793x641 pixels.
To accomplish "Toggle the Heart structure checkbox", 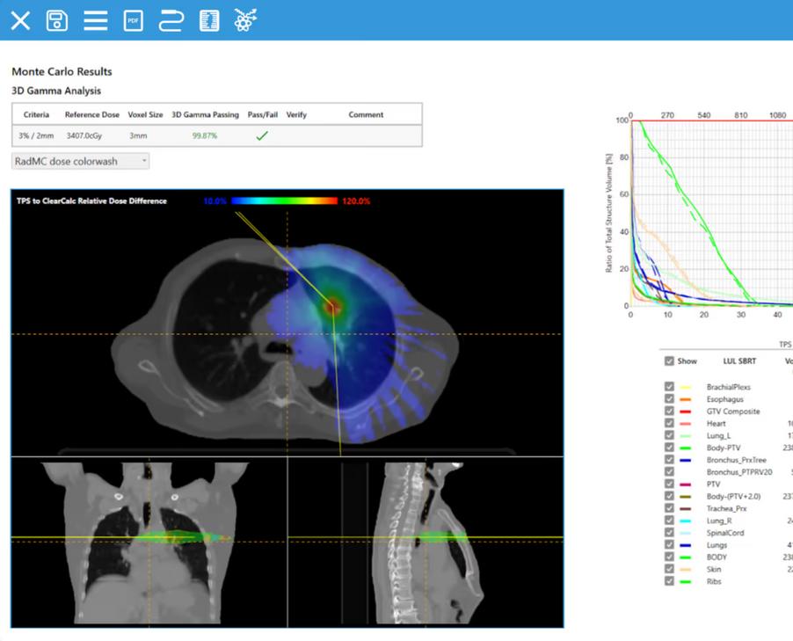I will tap(669, 423).
